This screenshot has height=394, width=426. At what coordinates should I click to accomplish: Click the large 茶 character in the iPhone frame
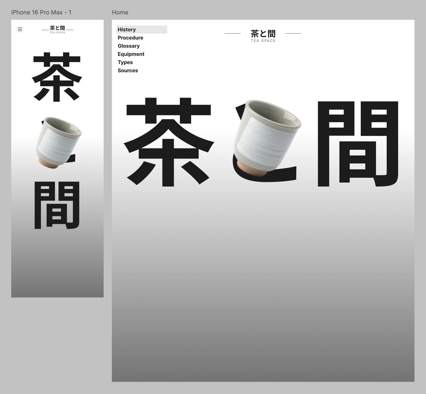57,77
